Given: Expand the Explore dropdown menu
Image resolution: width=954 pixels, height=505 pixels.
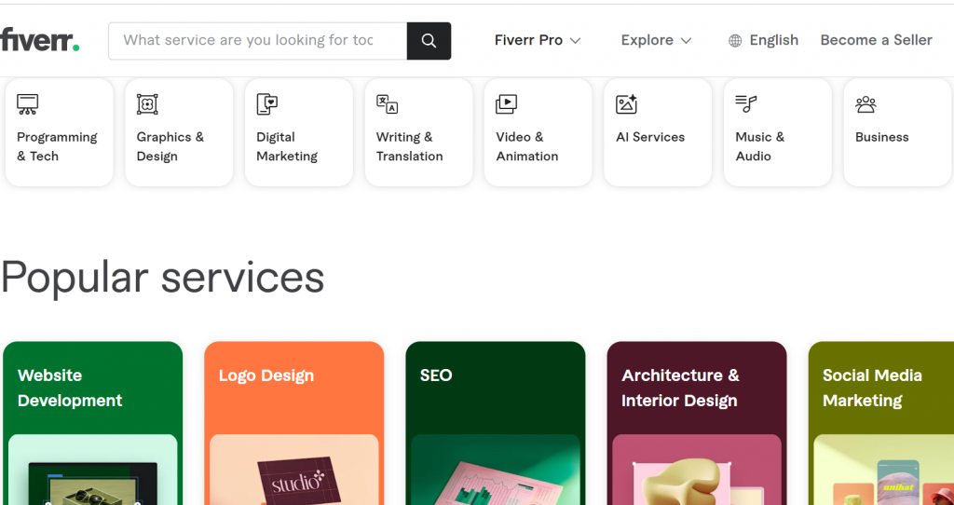Looking at the screenshot, I should coord(657,40).
